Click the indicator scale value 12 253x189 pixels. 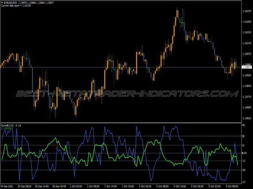[x=243, y=145]
